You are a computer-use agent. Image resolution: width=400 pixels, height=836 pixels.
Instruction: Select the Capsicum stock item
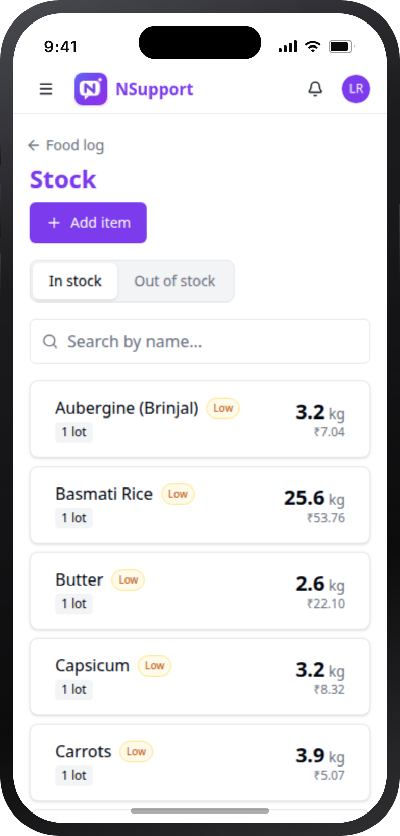[x=200, y=677]
